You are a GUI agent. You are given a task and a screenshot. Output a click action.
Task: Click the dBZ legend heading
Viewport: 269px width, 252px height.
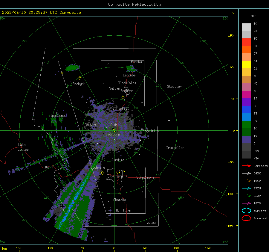253,16
